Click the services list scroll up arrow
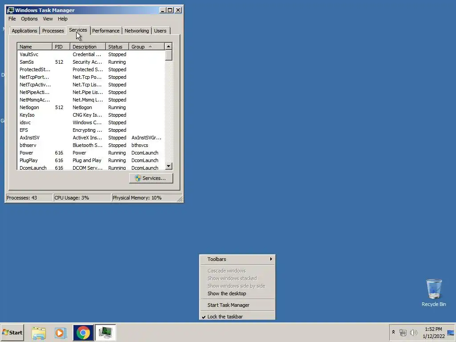Image resolution: width=456 pixels, height=342 pixels. point(169,46)
